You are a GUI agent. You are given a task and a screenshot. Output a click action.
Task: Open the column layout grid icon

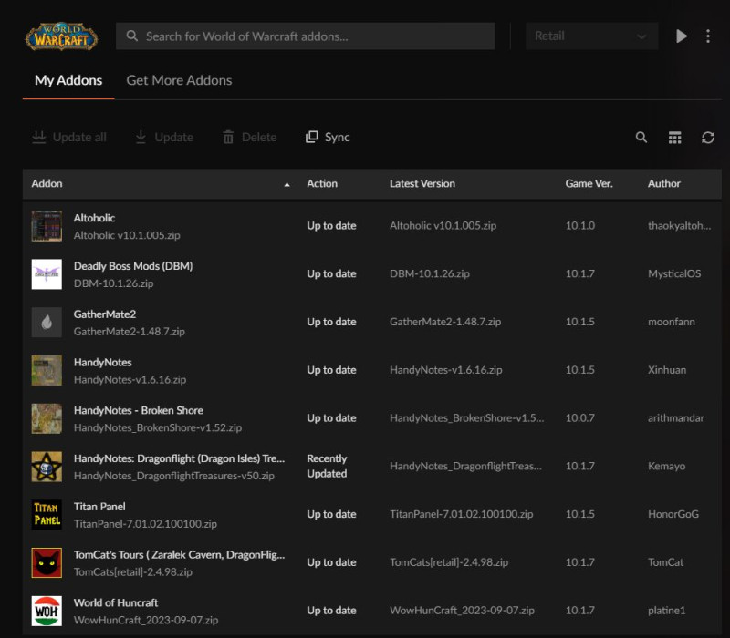(674, 138)
